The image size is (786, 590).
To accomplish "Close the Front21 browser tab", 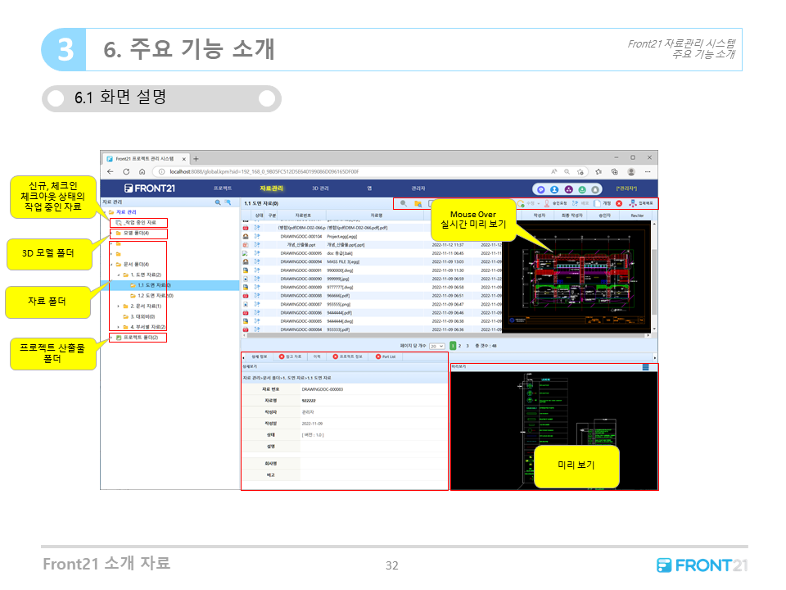I will [184, 159].
